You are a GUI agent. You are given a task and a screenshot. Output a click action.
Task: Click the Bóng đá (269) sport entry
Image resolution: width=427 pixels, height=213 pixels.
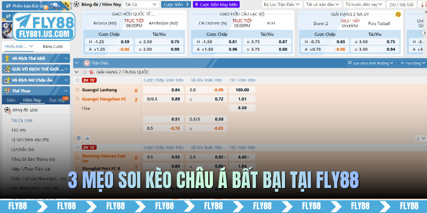click(x=36, y=110)
